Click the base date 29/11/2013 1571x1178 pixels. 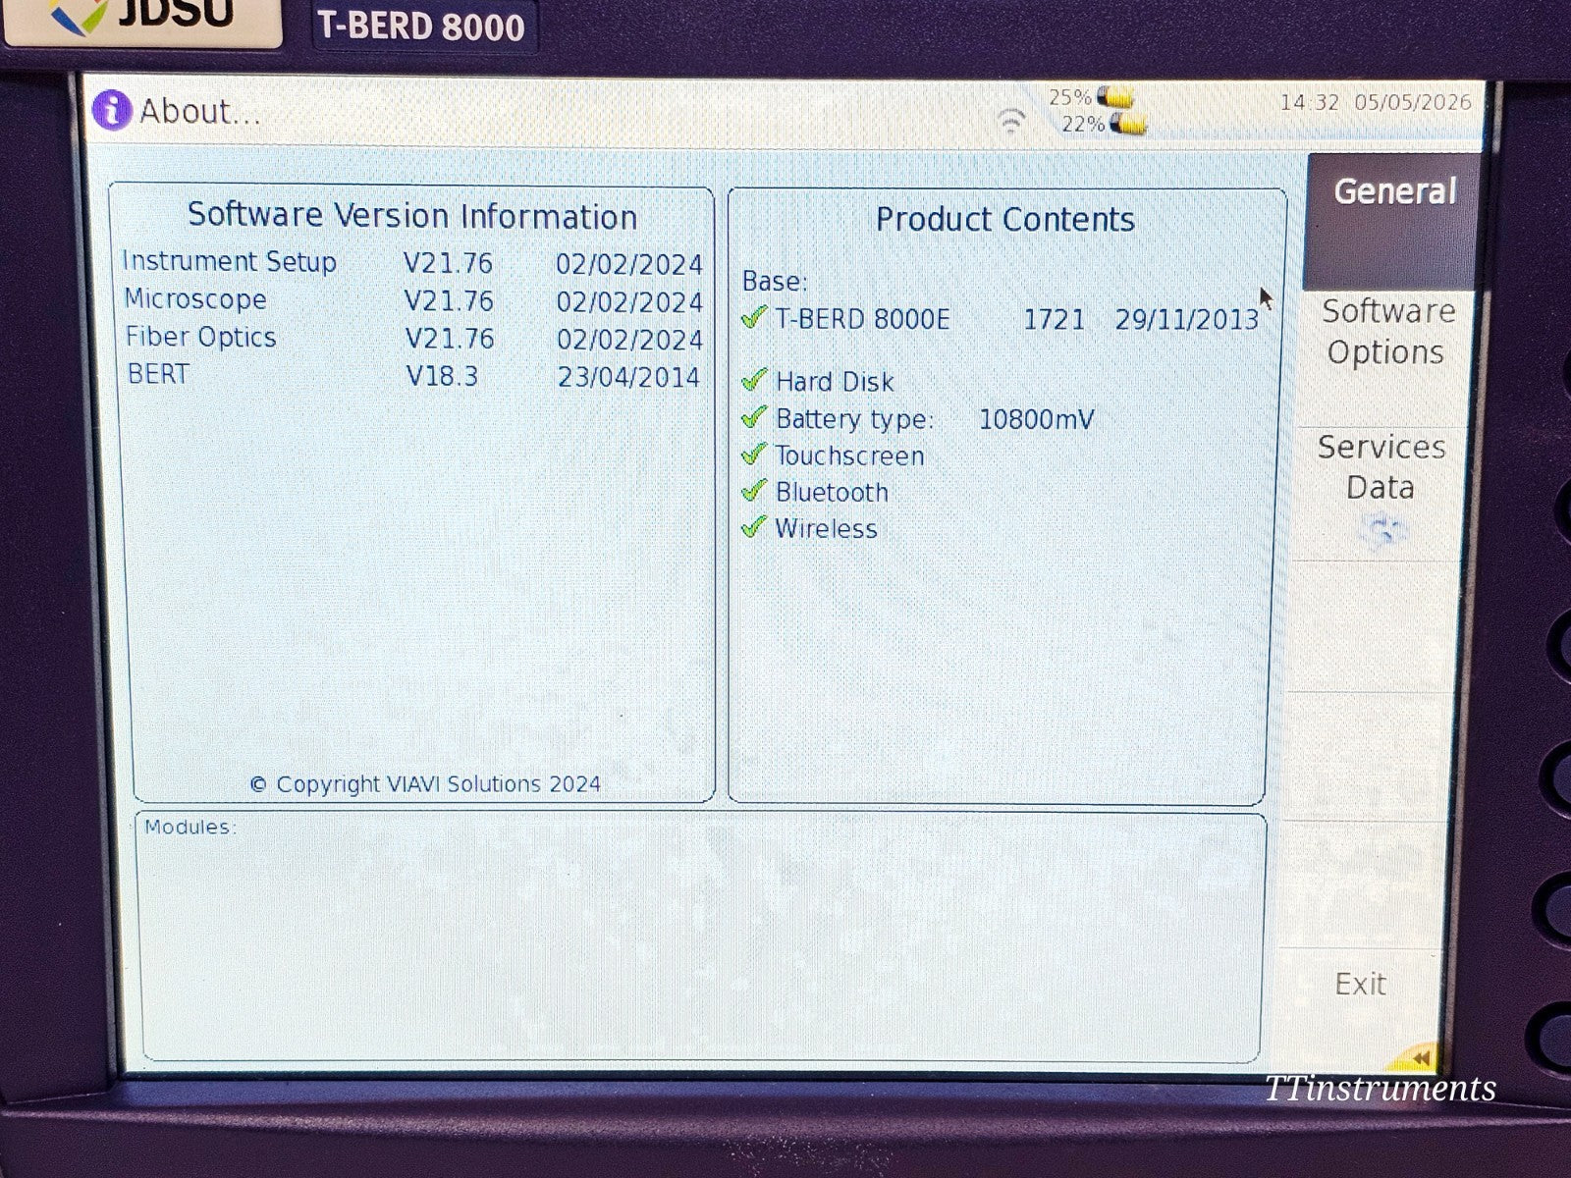point(1186,320)
